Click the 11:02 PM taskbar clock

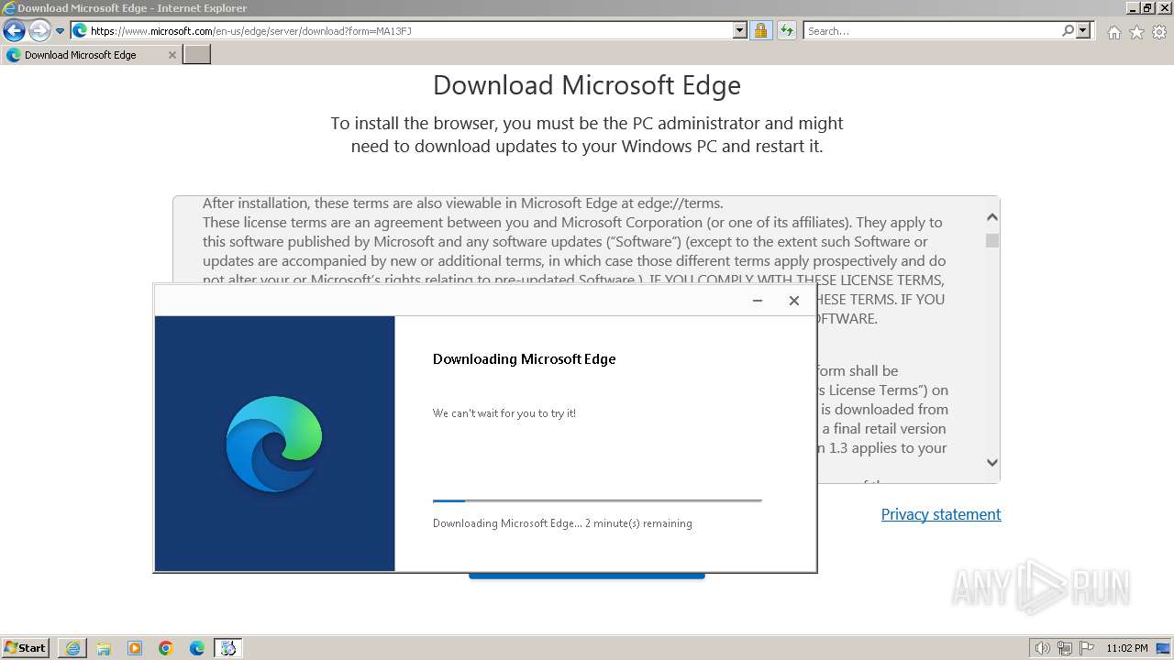(x=1127, y=648)
